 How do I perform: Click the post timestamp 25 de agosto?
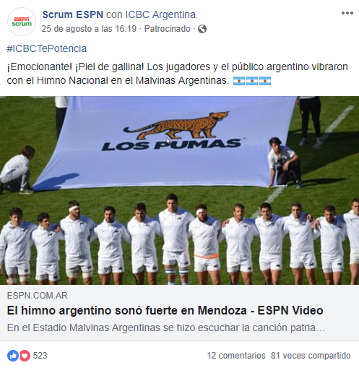89,29
